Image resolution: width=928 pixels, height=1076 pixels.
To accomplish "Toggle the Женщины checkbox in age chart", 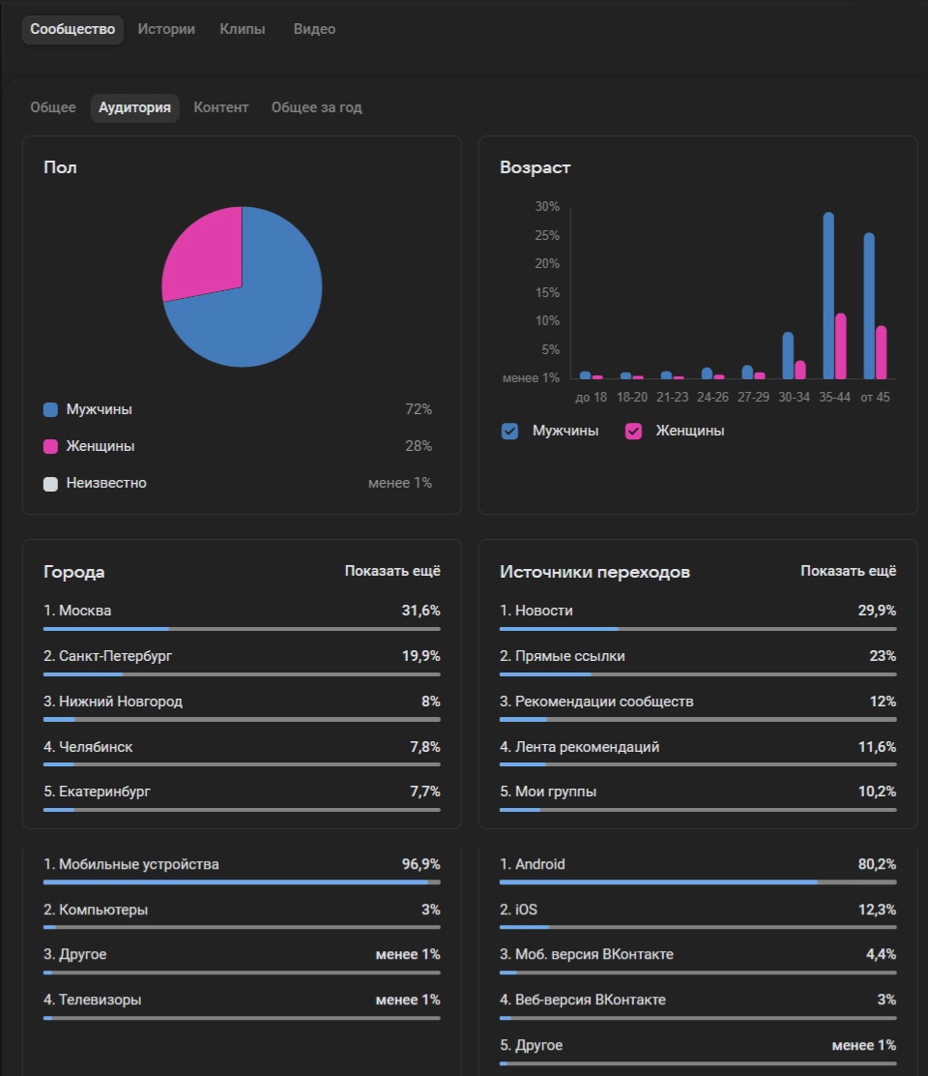I will tap(634, 432).
